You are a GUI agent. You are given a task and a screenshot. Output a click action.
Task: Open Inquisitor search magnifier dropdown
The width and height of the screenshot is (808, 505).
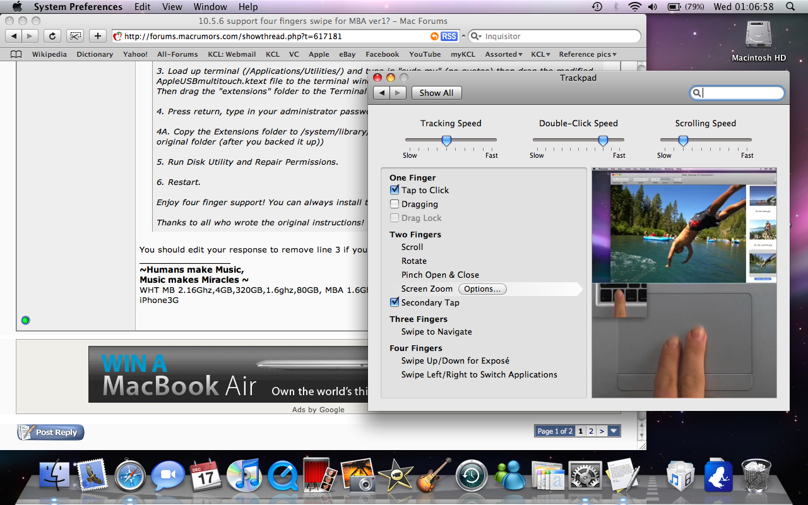point(477,37)
